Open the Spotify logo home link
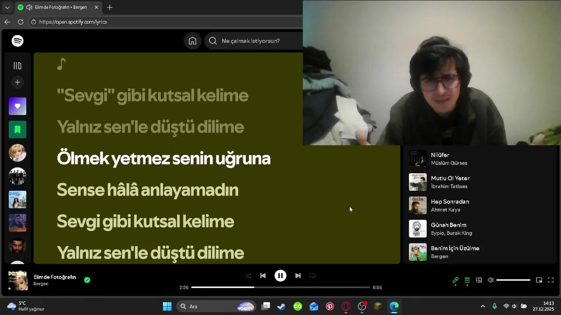Screen dimensions: 561x315 (x=18, y=41)
